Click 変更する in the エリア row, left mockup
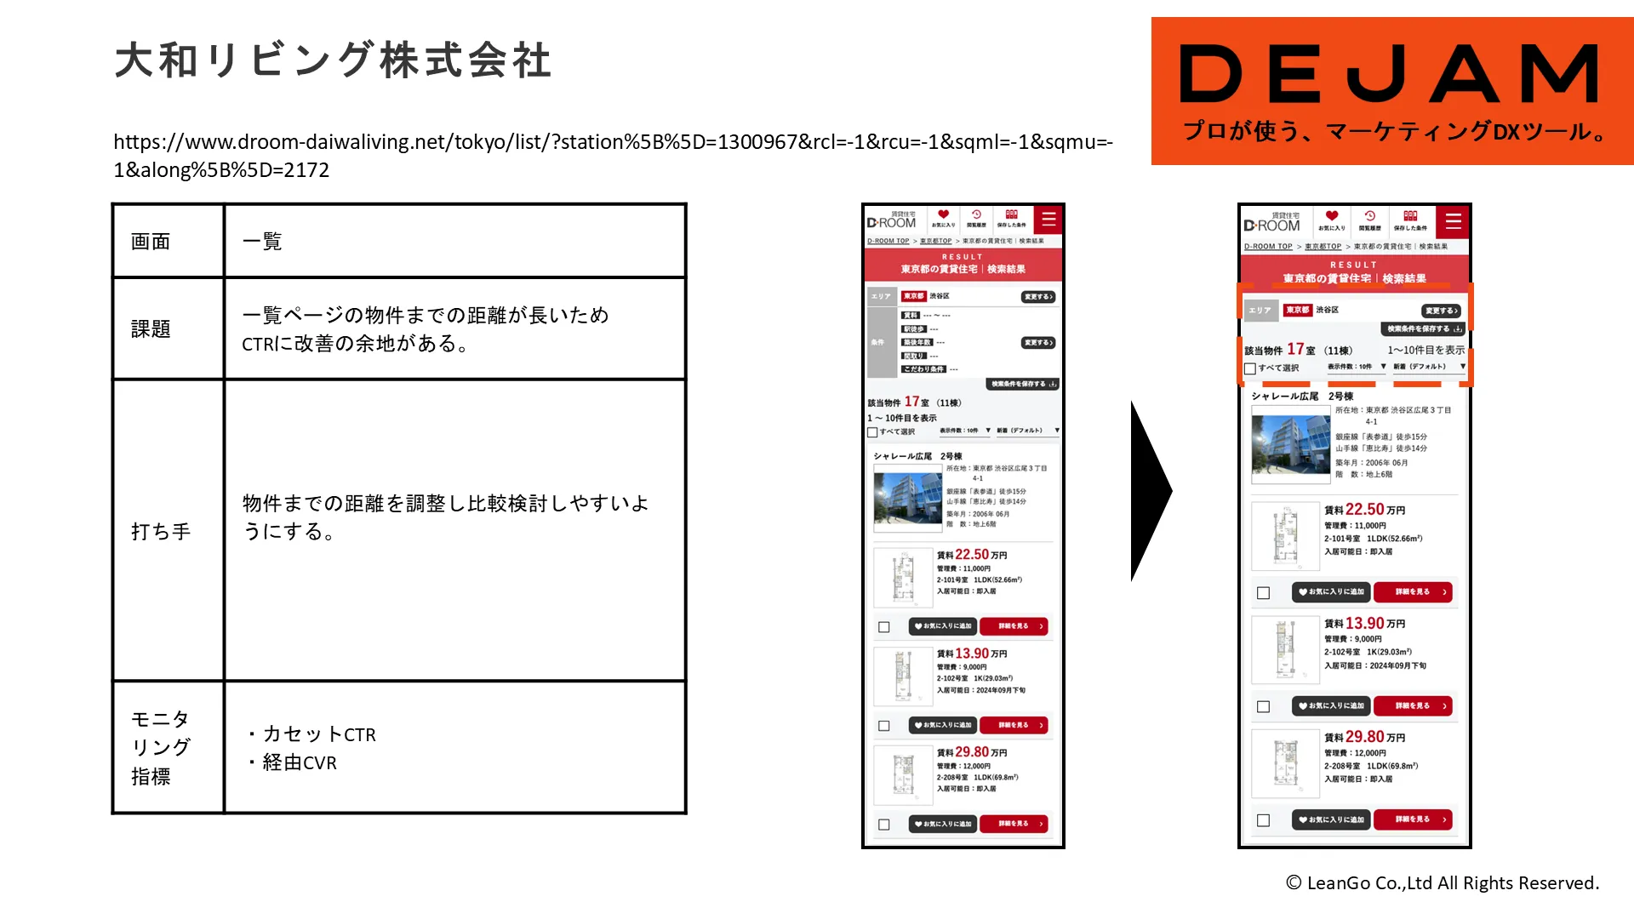 click(x=1038, y=297)
